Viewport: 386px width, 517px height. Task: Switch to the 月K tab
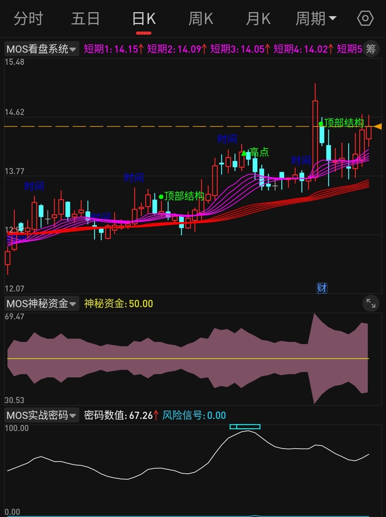[x=258, y=19]
